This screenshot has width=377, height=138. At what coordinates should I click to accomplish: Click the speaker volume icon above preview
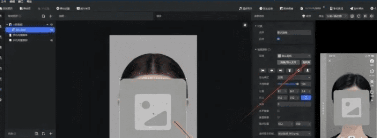[371, 16]
